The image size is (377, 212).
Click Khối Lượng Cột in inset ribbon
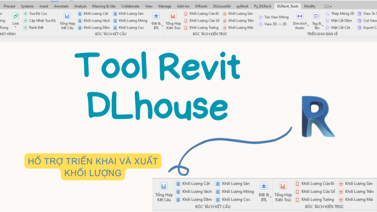[193, 184]
